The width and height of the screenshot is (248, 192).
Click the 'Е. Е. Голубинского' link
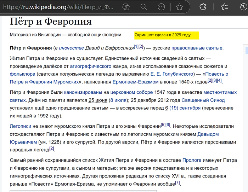click(x=171, y=74)
